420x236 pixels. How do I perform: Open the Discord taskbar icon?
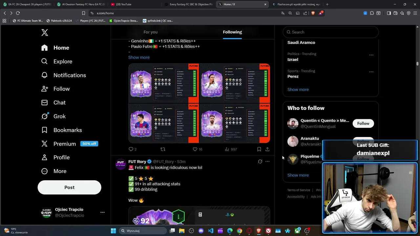point(201,231)
